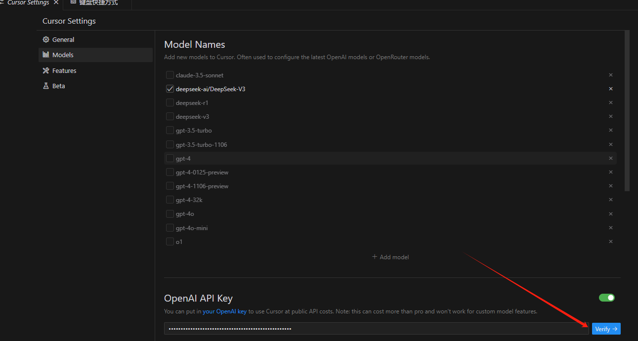638x341 pixels.
Task: Enable the gpt-4-1106-preview checkbox
Action: 170,186
